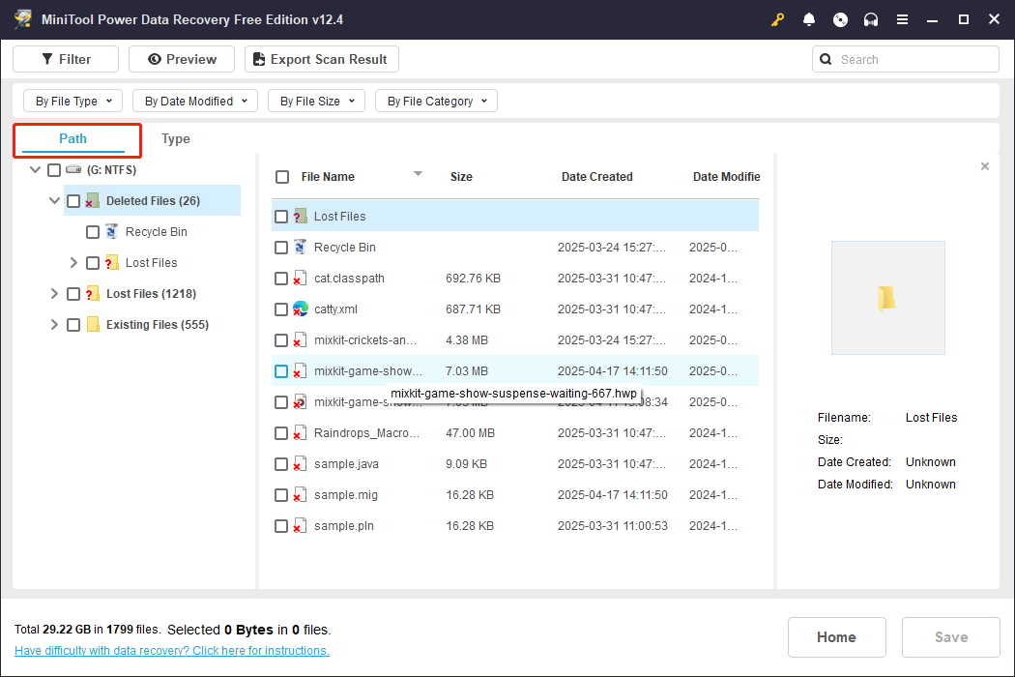Check the highlighted mixkit-game-show 7.03 MB checkbox
The height and width of the screenshot is (677, 1015).
click(x=281, y=371)
